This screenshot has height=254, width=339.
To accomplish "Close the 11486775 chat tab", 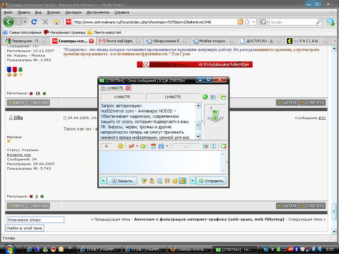I will click(128, 88).
